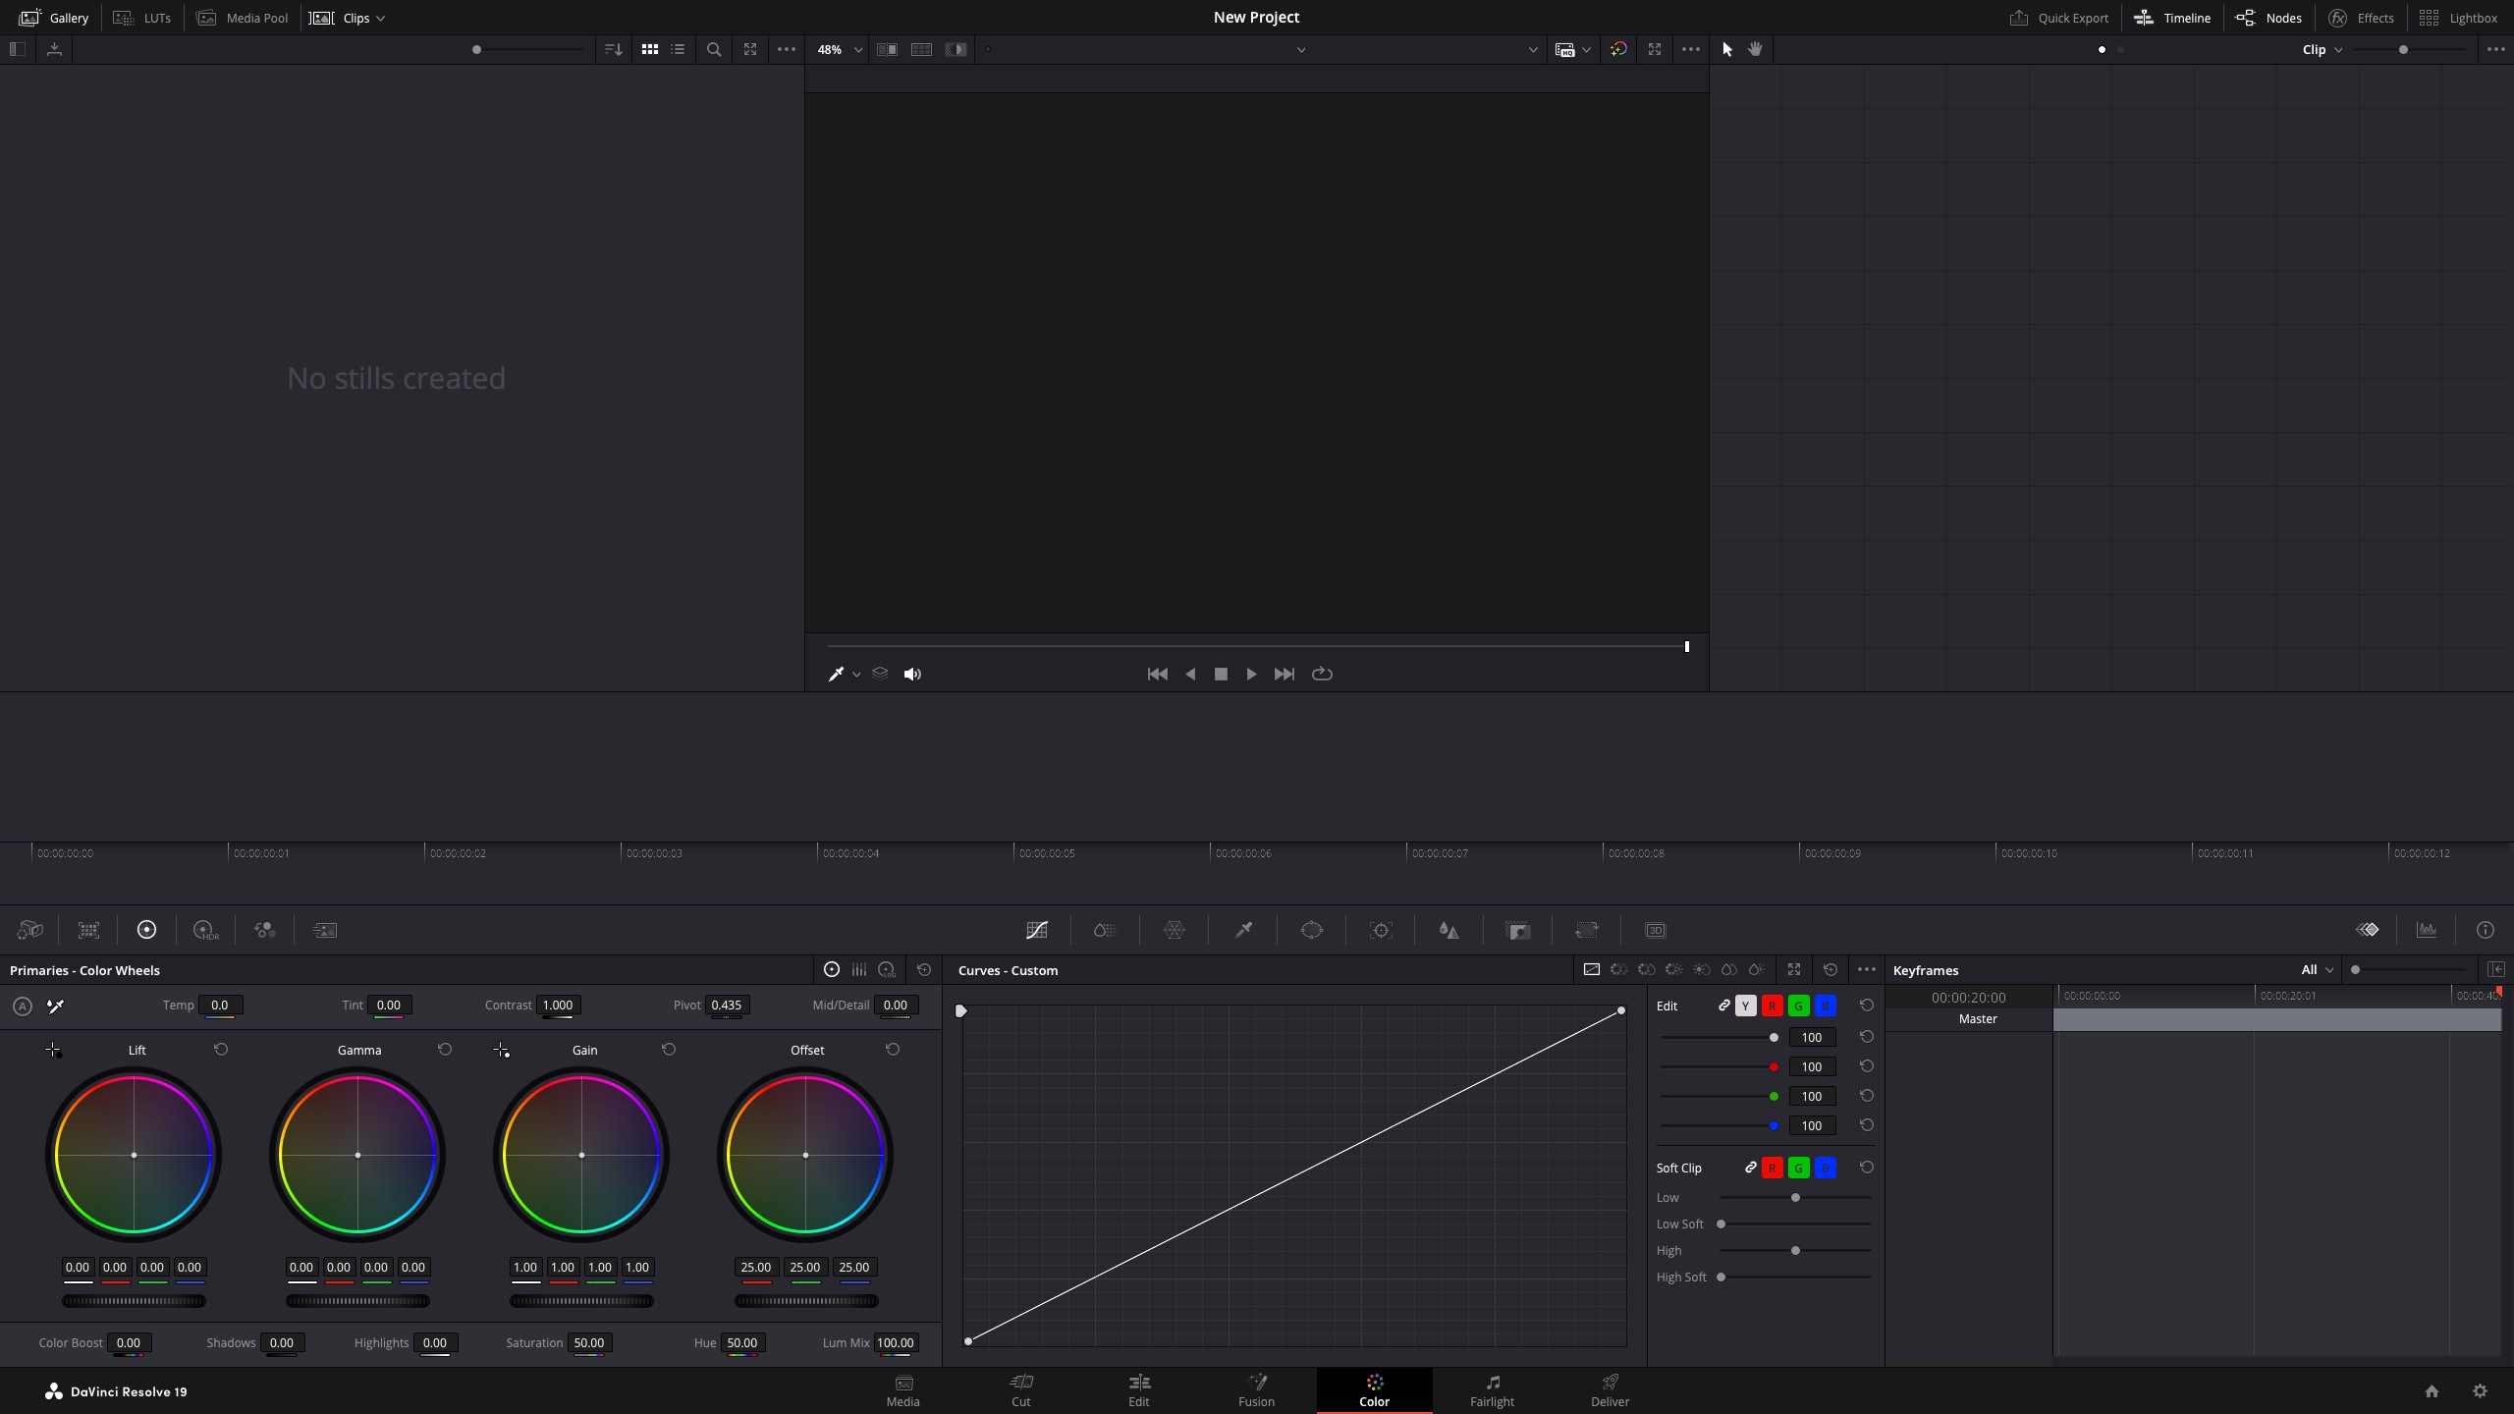
Task: Open the Power Windows palette
Action: click(1312, 930)
